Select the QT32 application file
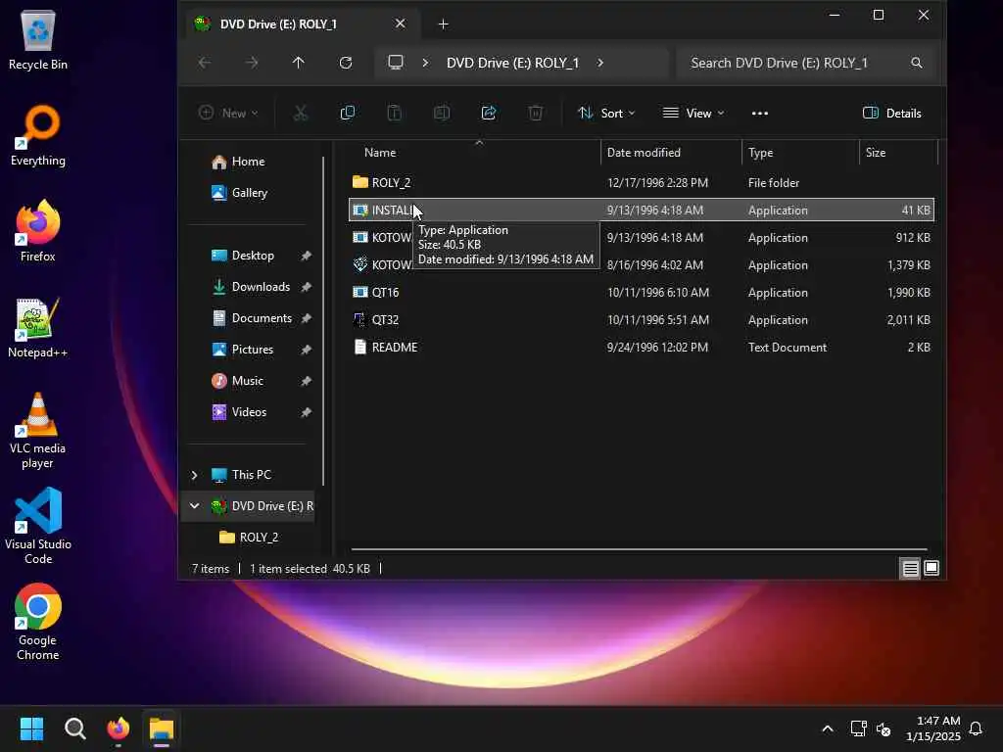Image resolution: width=1003 pixels, height=752 pixels. pos(642,320)
